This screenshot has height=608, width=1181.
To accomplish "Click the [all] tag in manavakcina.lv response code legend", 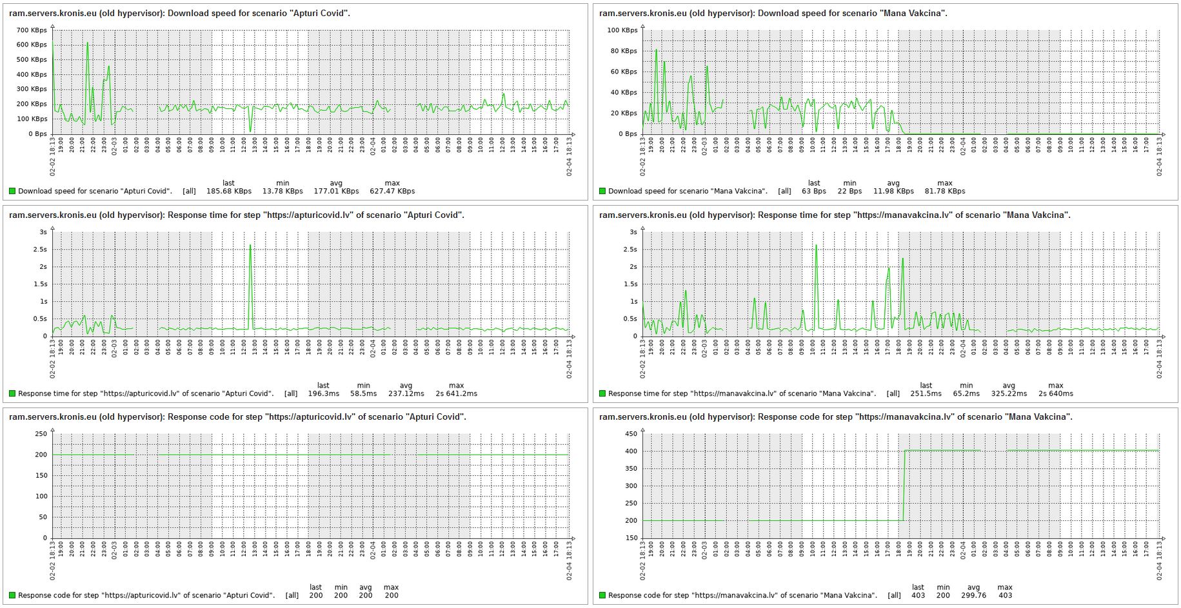I will 894,595.
